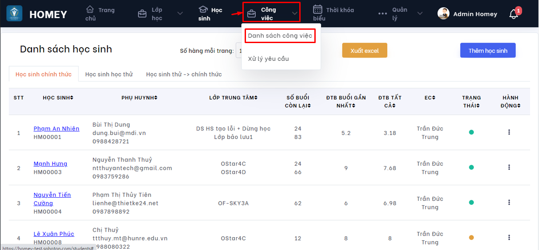Open three-dot actions for Mạnh Hưng
539x250 pixels.
(x=509, y=167)
